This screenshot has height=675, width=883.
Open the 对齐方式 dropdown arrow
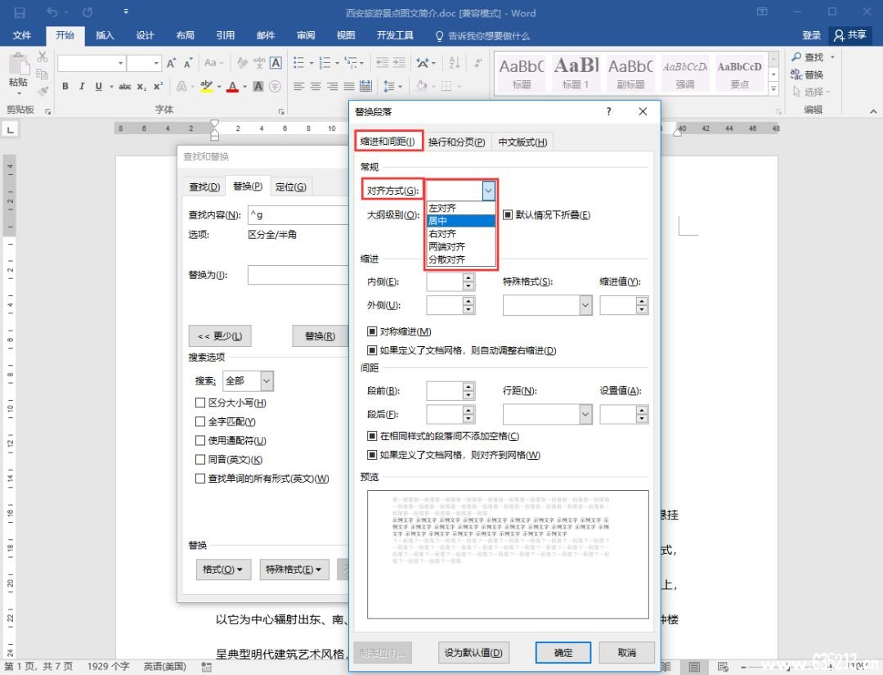coord(488,191)
